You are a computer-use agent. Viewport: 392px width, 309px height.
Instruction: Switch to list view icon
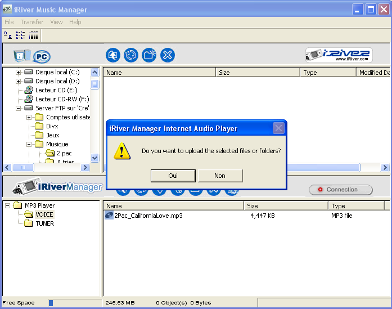(20, 35)
